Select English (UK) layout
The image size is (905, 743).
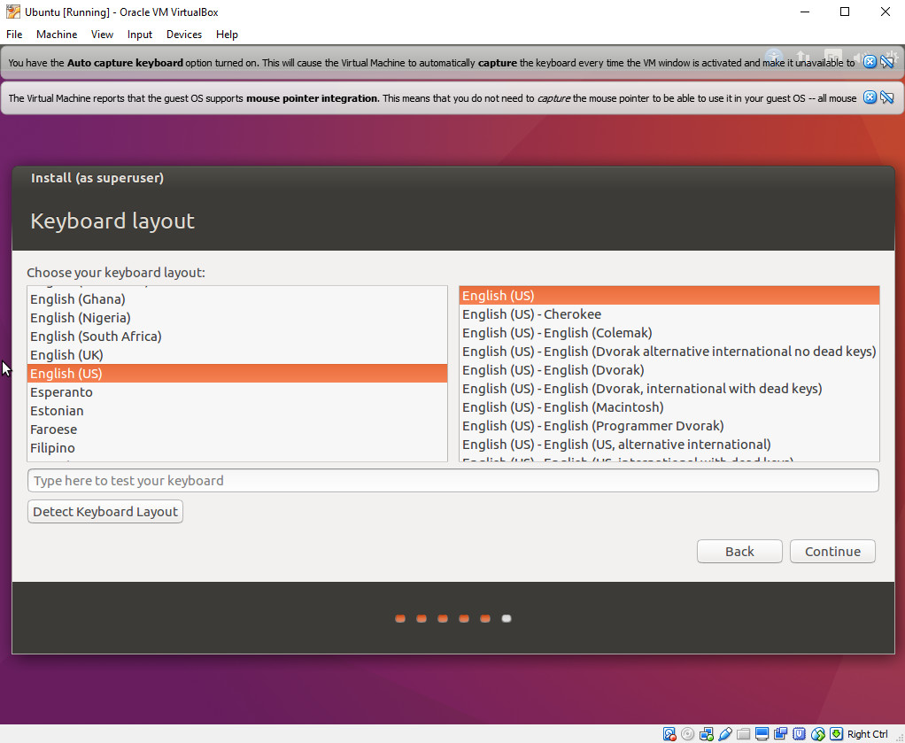(x=237, y=355)
